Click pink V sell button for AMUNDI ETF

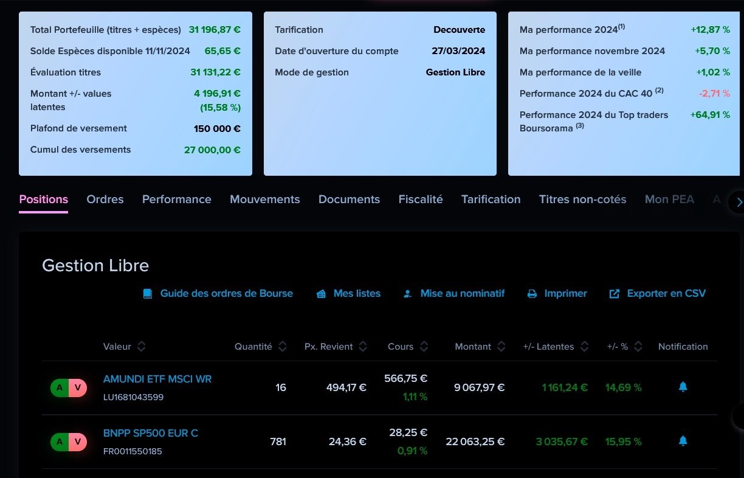(78, 387)
